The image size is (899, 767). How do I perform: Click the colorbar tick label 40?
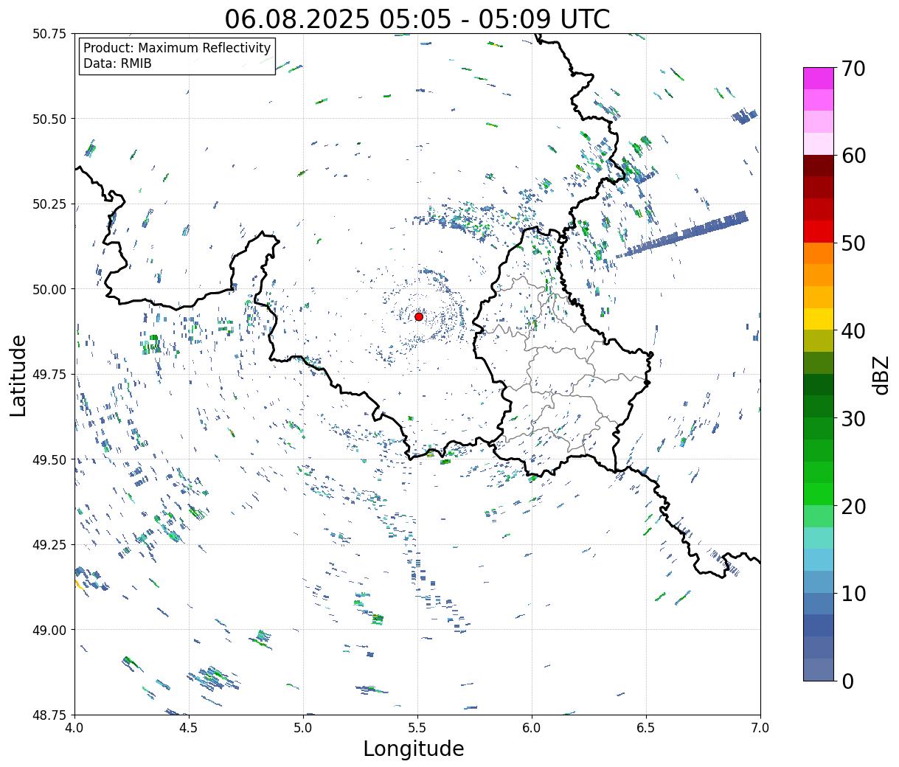pyautogui.click(x=853, y=330)
